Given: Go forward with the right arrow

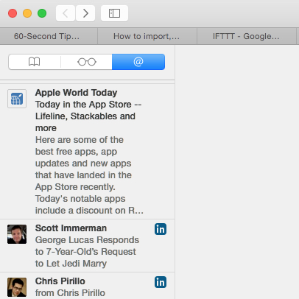Looking at the screenshot, I should tap(85, 13).
